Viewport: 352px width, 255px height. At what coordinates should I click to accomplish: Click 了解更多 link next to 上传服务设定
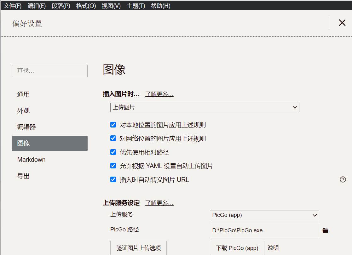(x=159, y=203)
